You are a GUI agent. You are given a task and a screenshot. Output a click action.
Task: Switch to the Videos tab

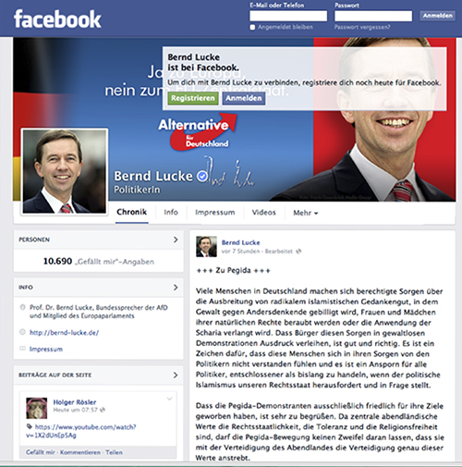(263, 213)
